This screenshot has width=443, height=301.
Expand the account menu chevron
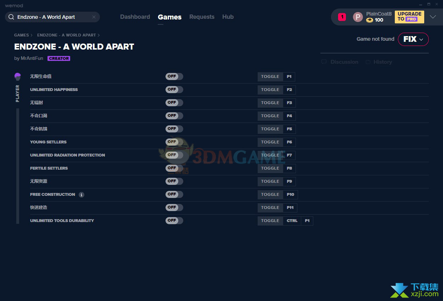(x=433, y=17)
